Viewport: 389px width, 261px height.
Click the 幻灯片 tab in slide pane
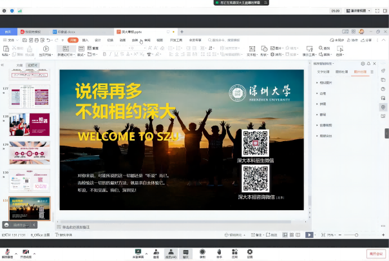(x=32, y=65)
